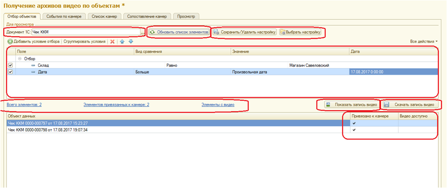Screen dimensions: 447x188
Task: Click the 'Видео доступно' column header
Action: coord(417,116)
